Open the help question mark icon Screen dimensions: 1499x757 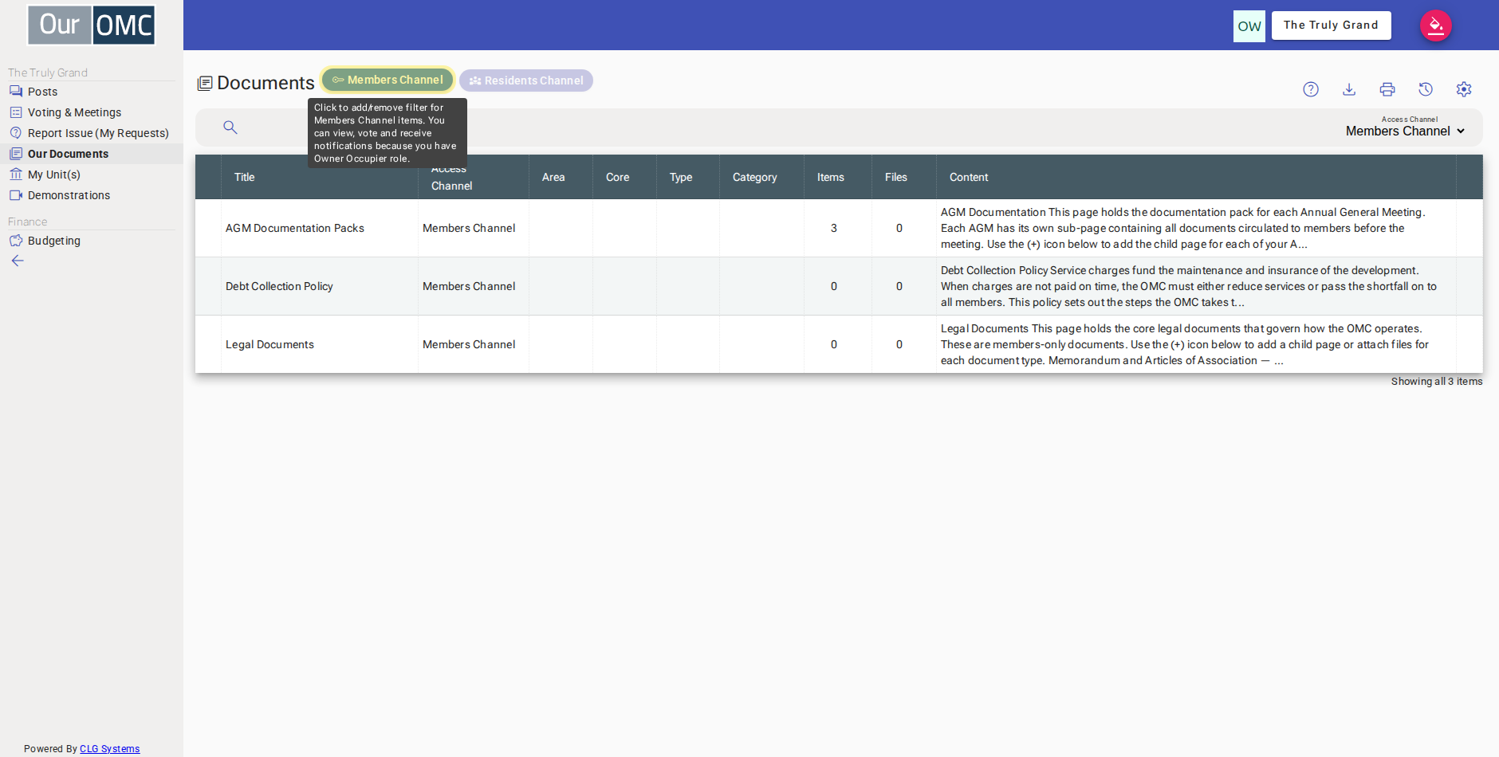click(1311, 89)
